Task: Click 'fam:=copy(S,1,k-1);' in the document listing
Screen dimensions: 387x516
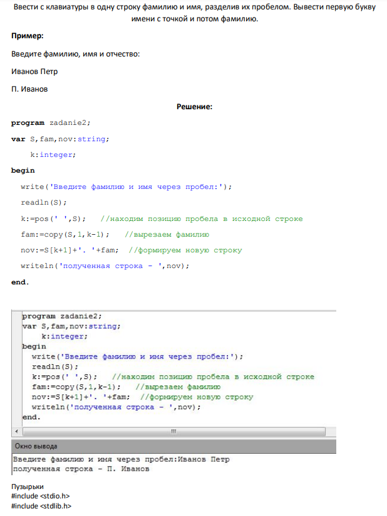Action: (x=65, y=235)
